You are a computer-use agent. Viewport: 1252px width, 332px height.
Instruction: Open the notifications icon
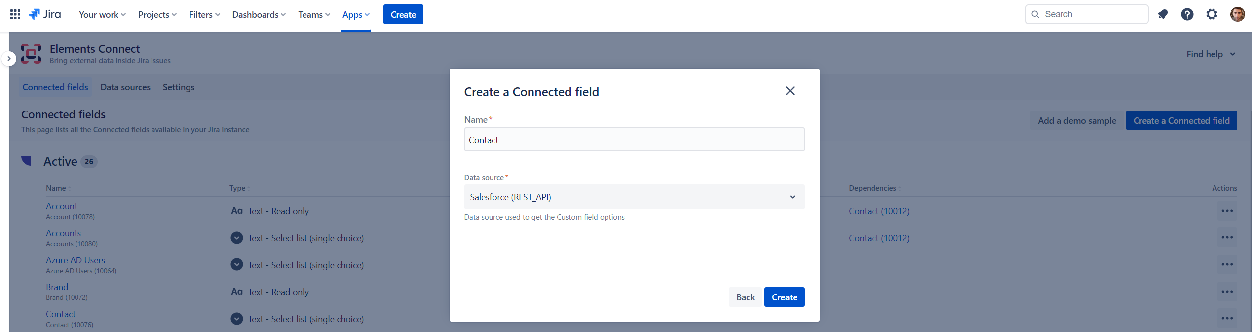tap(1163, 14)
